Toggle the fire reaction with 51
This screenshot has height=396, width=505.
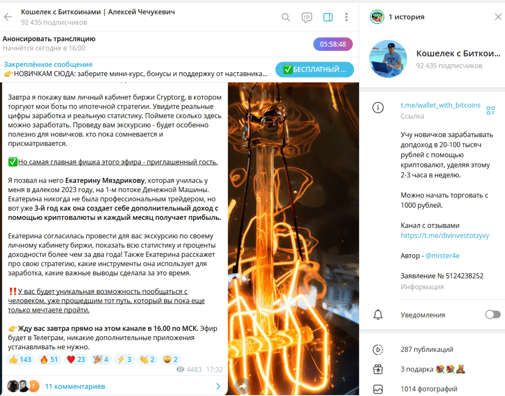pyautogui.click(x=49, y=359)
